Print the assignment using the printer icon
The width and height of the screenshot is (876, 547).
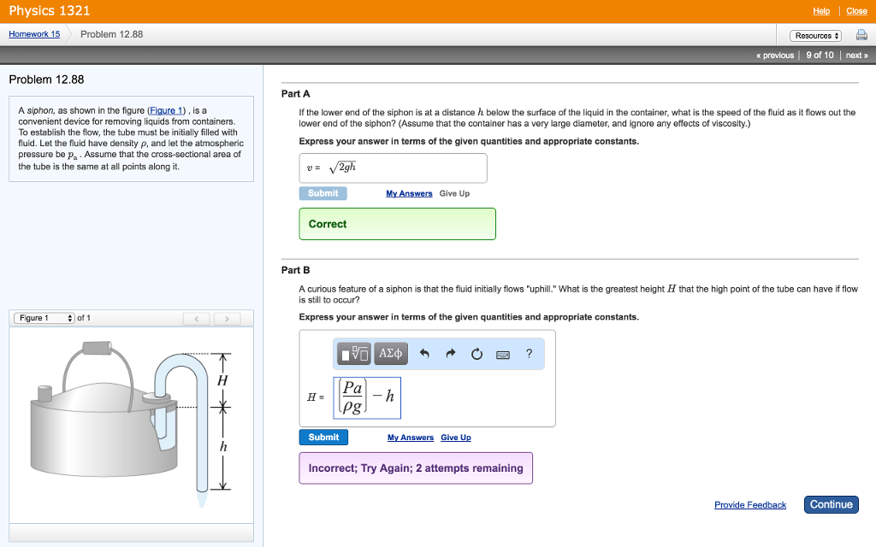click(x=861, y=35)
